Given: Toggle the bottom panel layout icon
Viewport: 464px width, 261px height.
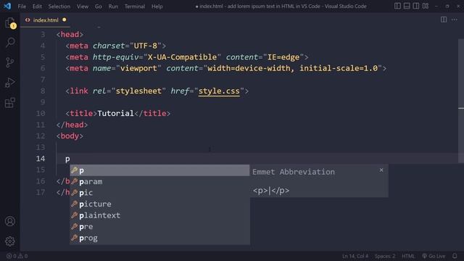Looking at the screenshot, I should click(x=407, y=6).
